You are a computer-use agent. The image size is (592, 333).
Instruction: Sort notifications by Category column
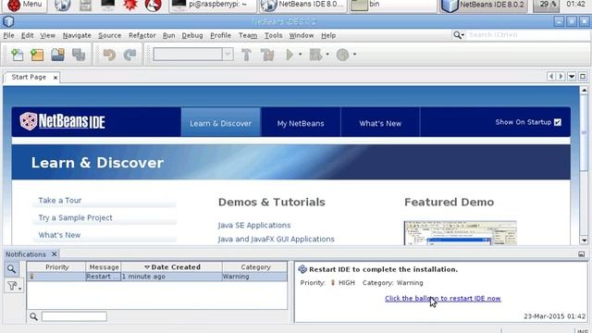click(255, 267)
